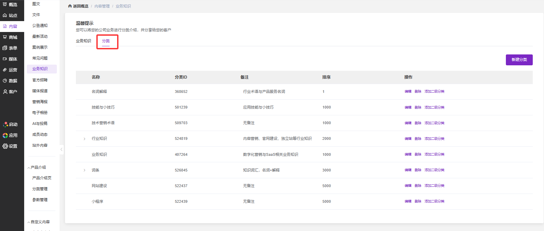Open the 设置 settings gear icon

[5, 146]
